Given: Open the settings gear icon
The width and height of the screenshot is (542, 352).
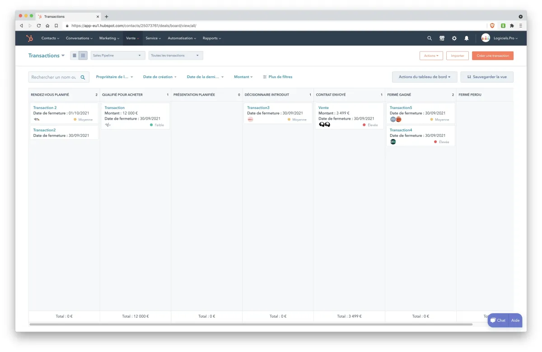Looking at the screenshot, I should (454, 38).
